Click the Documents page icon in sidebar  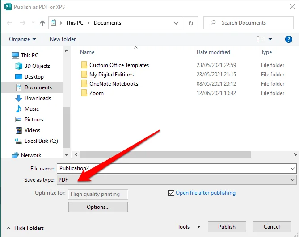pyautogui.click(x=19, y=87)
